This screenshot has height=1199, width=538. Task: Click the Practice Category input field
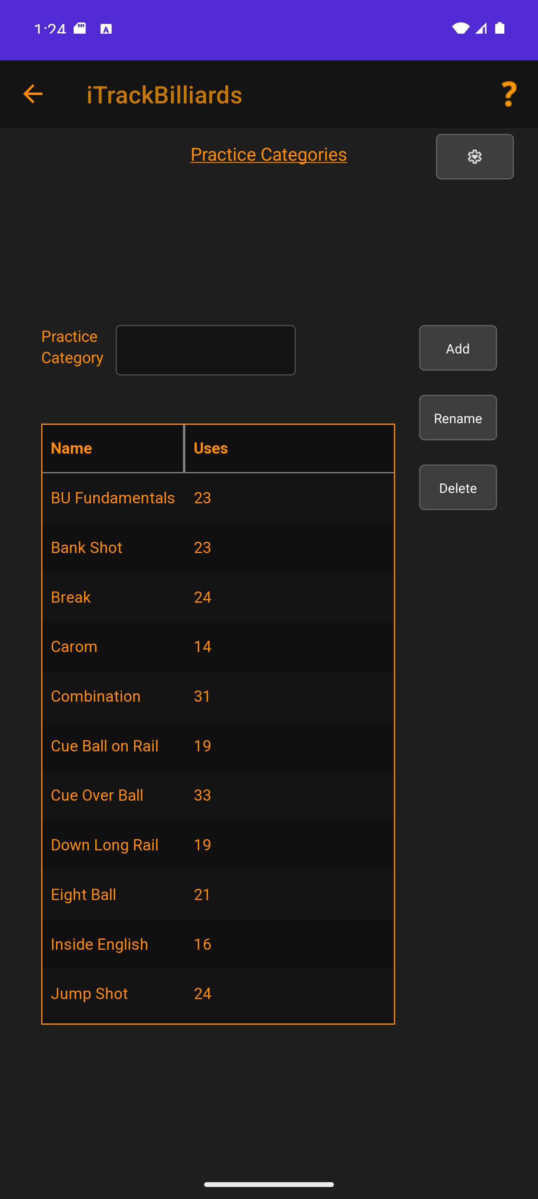tap(205, 350)
